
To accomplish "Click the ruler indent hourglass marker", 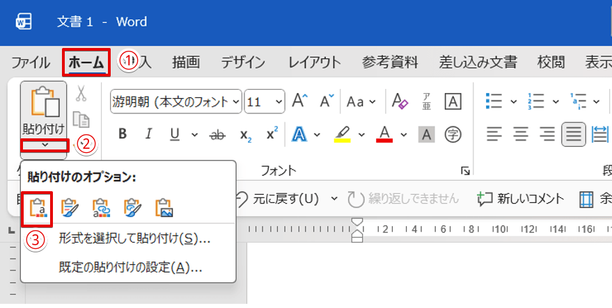I will click(357, 230).
